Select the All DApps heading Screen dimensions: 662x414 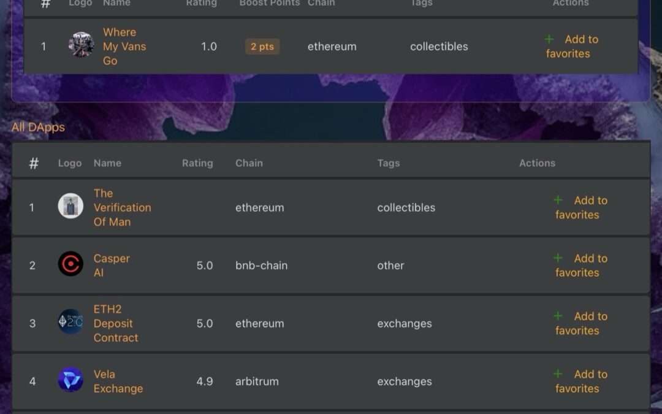point(38,127)
